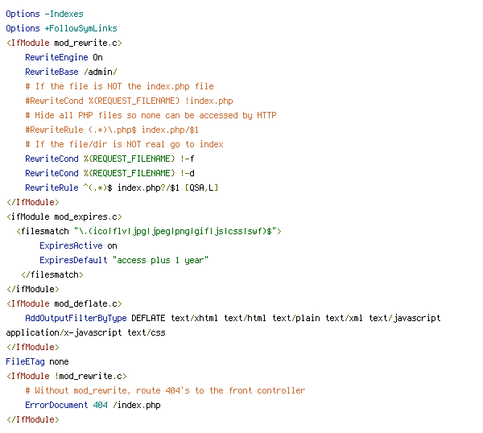This screenshot has width=483, height=433.
Task: Click the +FollowSymLinks text
Action: (81, 29)
